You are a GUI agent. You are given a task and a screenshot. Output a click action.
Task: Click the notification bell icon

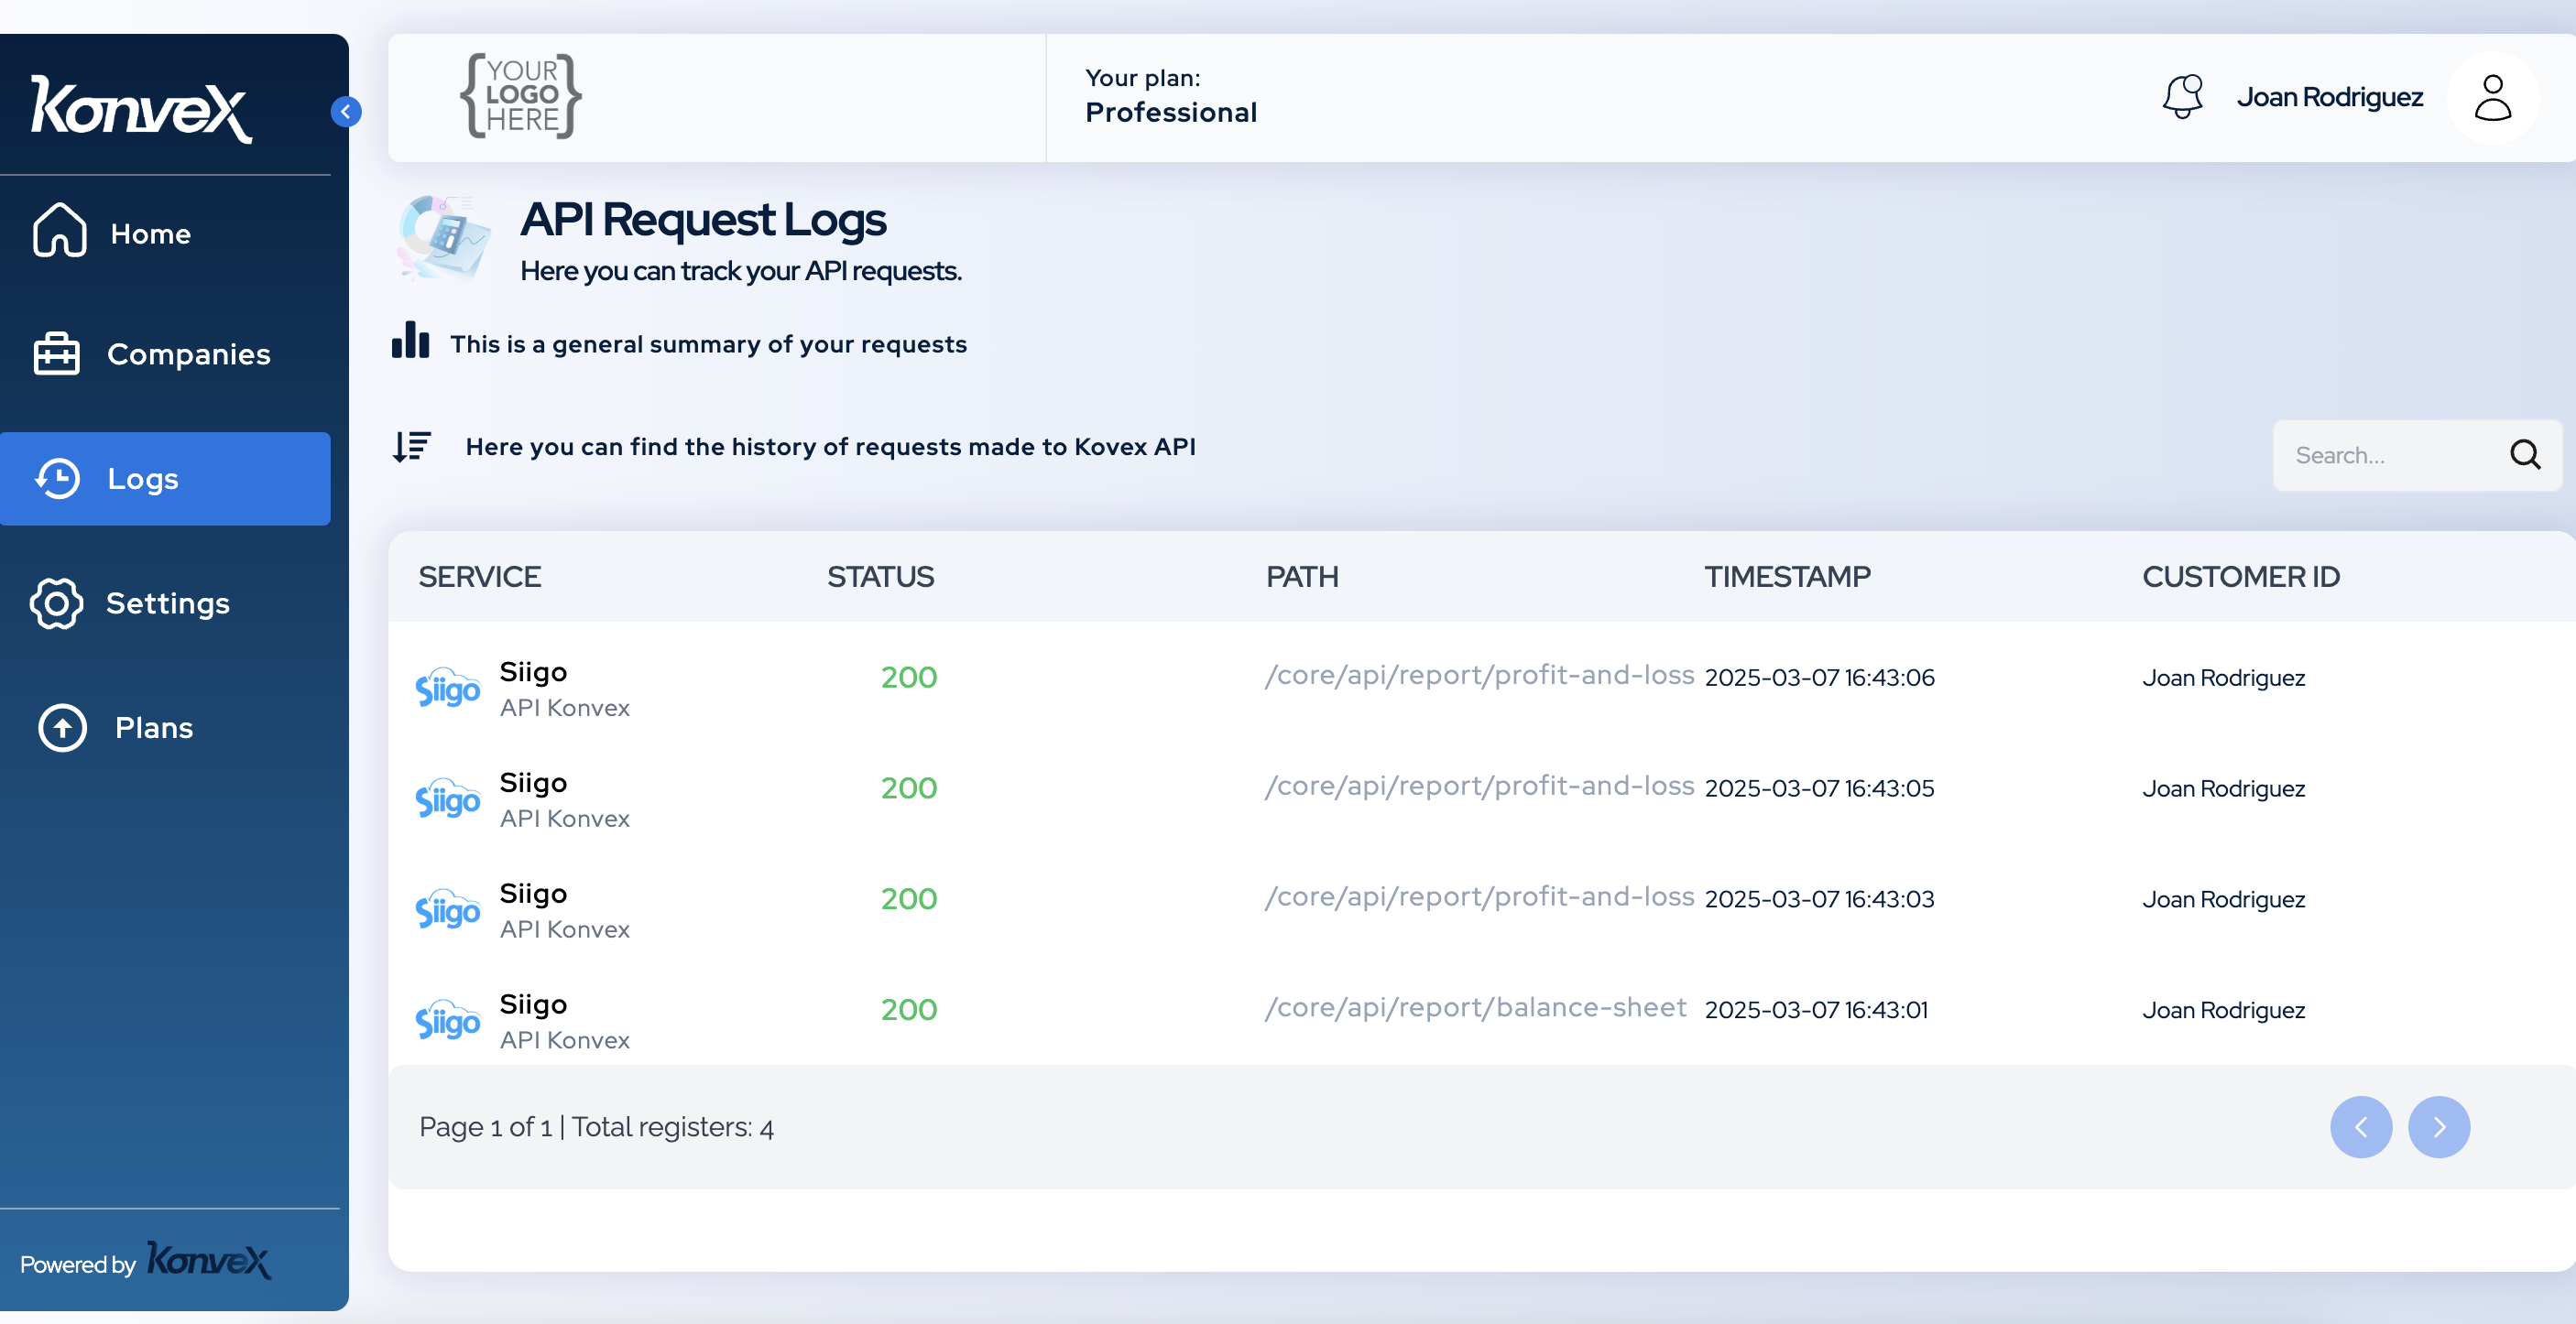coord(2182,97)
